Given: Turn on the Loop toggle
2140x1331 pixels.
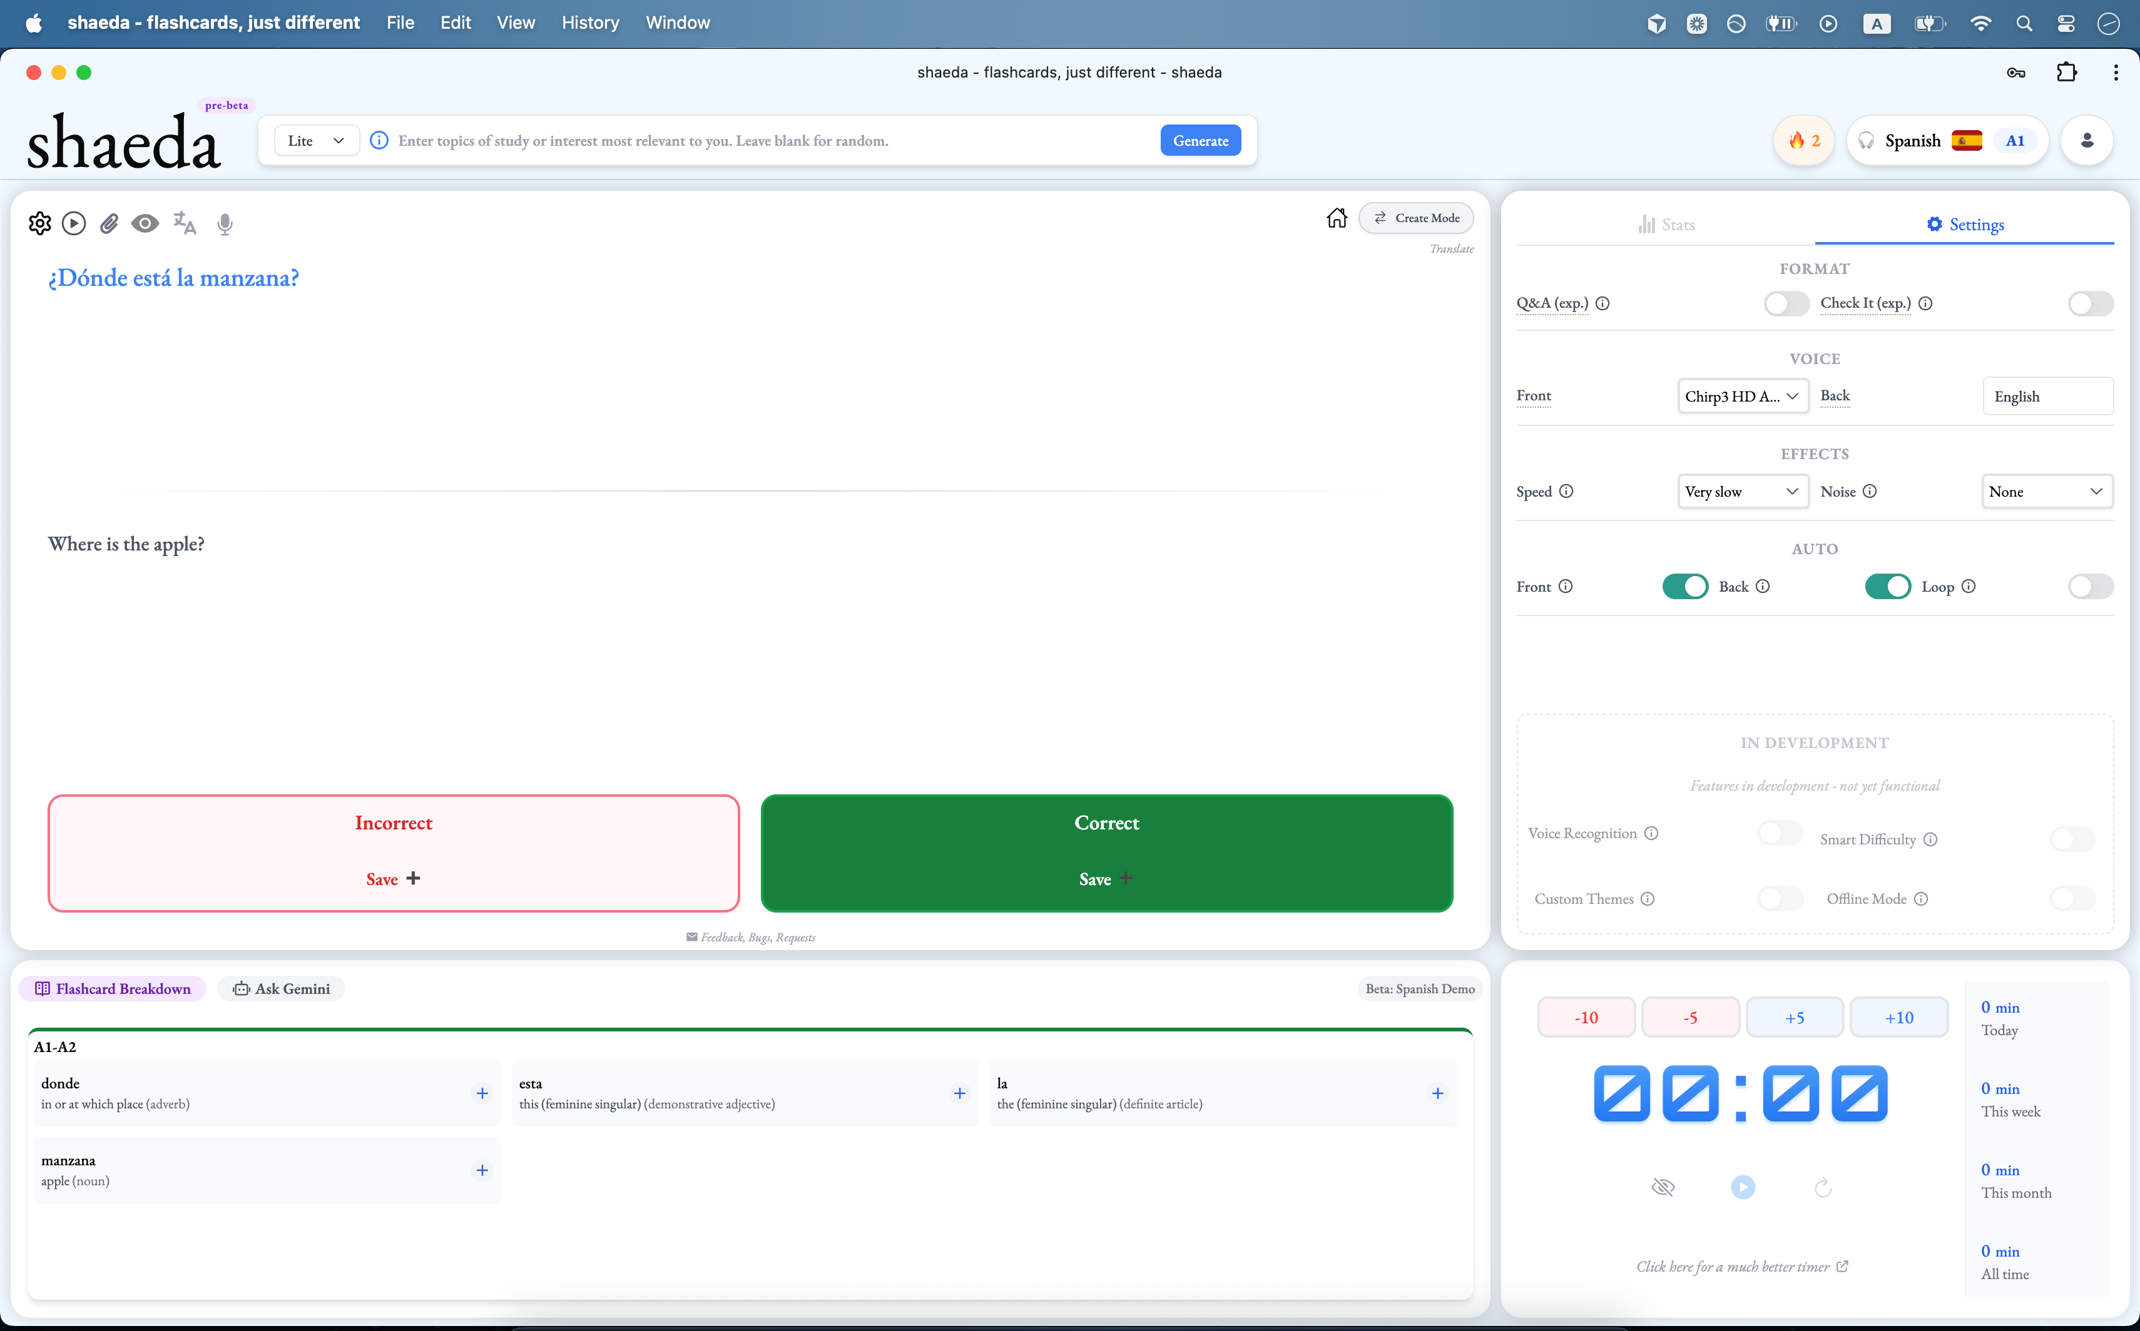Looking at the screenshot, I should point(2090,586).
